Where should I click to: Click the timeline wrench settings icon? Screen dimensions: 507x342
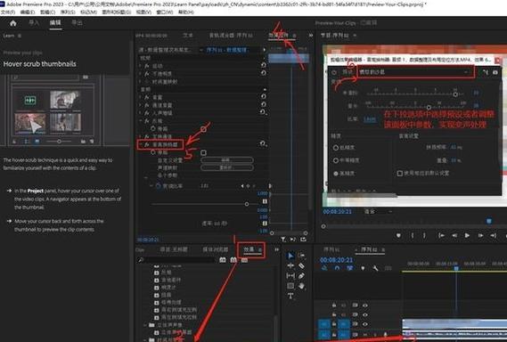tap(375, 268)
